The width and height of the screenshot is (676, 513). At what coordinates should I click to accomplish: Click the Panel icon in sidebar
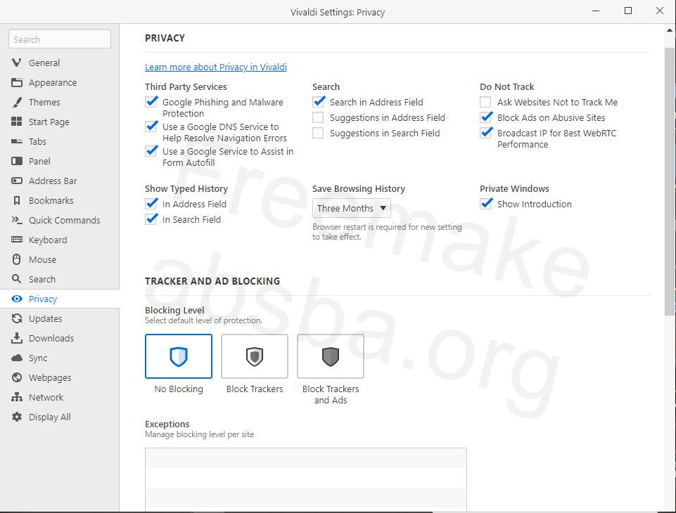point(16,161)
